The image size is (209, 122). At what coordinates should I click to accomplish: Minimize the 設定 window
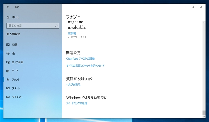tap(184, 7)
